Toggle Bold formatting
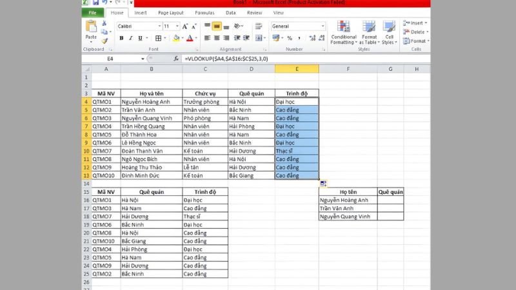Image resolution: width=516 pixels, height=290 pixels. click(x=121, y=38)
